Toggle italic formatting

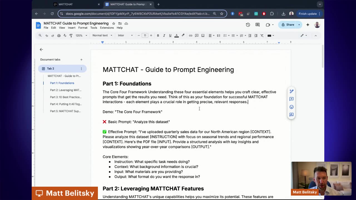point(164,36)
